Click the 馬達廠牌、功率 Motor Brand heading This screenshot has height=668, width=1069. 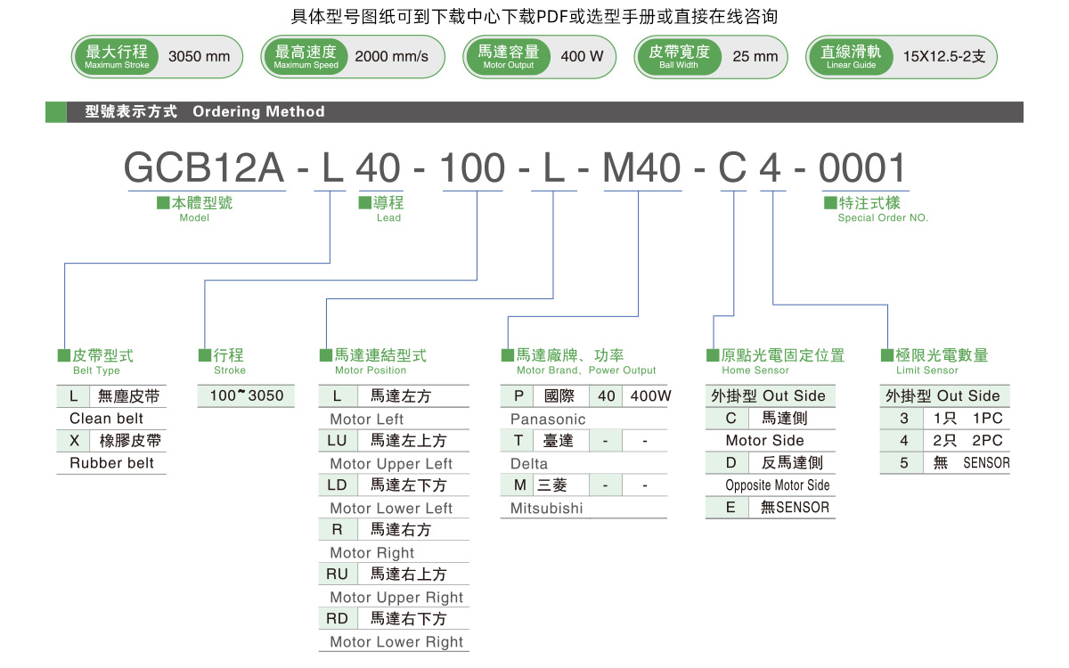(579, 361)
